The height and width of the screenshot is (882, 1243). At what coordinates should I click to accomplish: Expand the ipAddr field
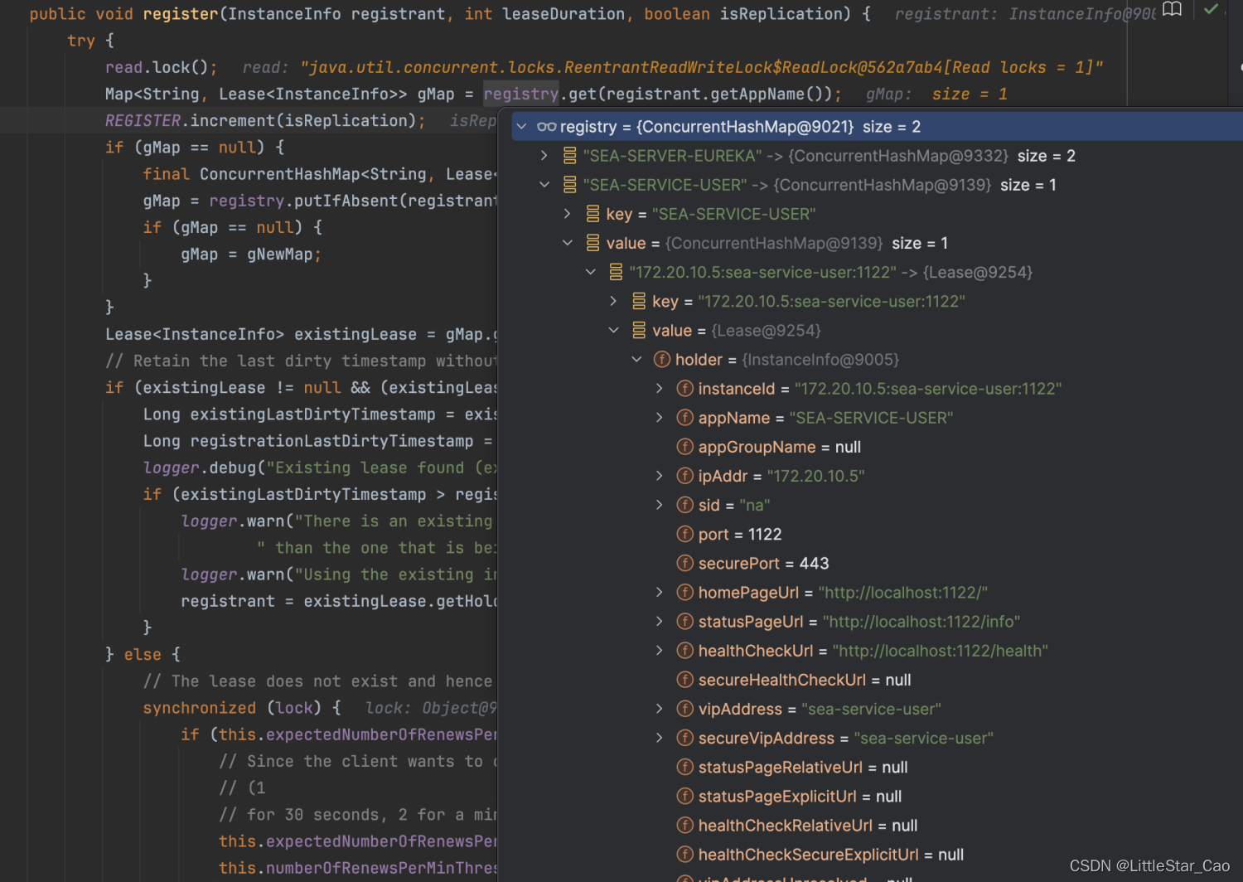(x=660, y=476)
